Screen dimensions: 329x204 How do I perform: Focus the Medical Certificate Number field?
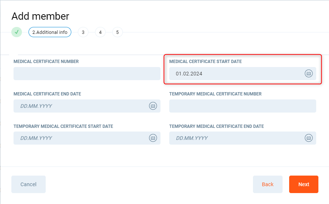pos(87,74)
